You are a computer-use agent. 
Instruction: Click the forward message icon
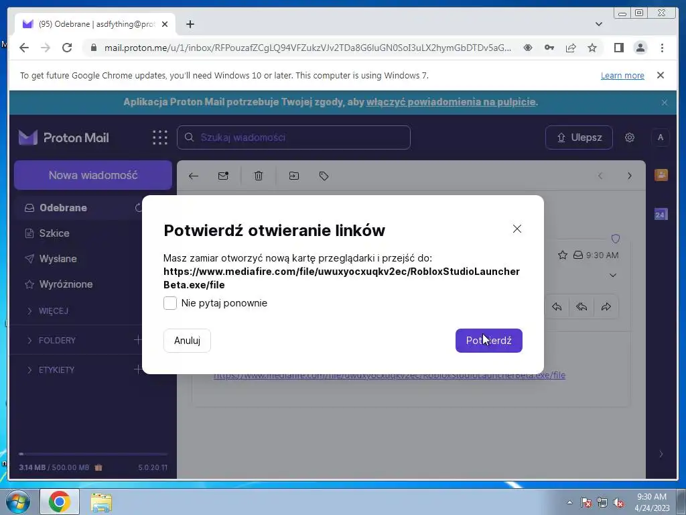click(x=606, y=306)
